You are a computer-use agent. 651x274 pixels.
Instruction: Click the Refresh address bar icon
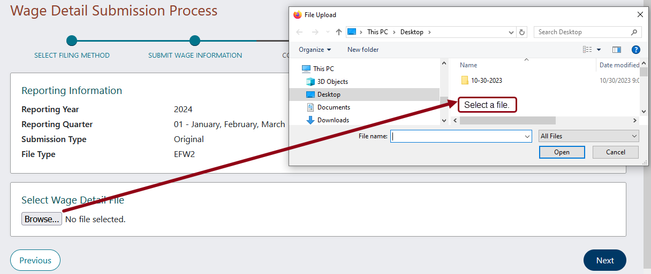(x=523, y=32)
